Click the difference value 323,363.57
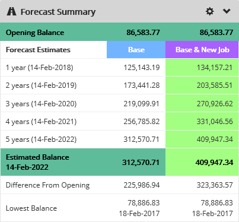The image size is (239, 222). coord(215,185)
